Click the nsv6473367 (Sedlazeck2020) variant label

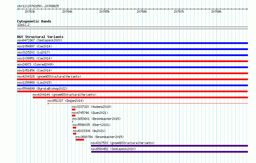40,40
